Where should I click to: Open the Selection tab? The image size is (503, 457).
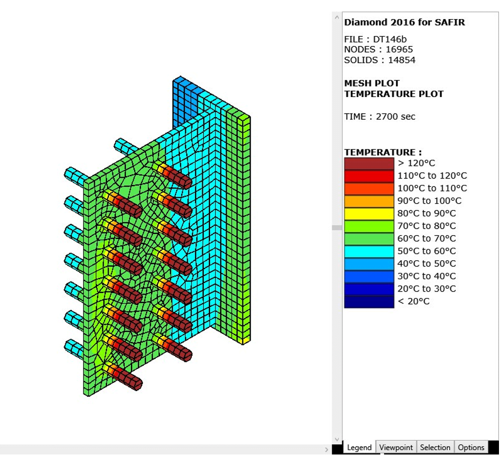point(435,447)
